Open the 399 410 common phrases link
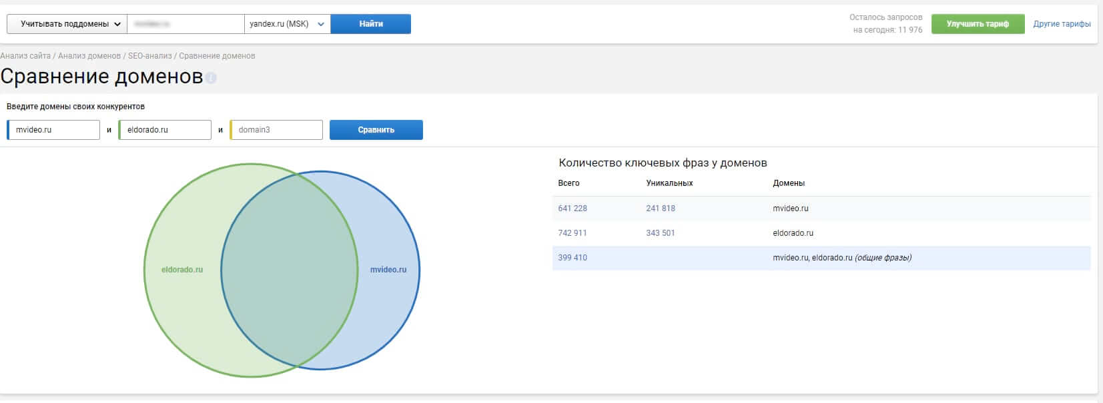Image resolution: width=1103 pixels, height=403 pixels. click(573, 258)
